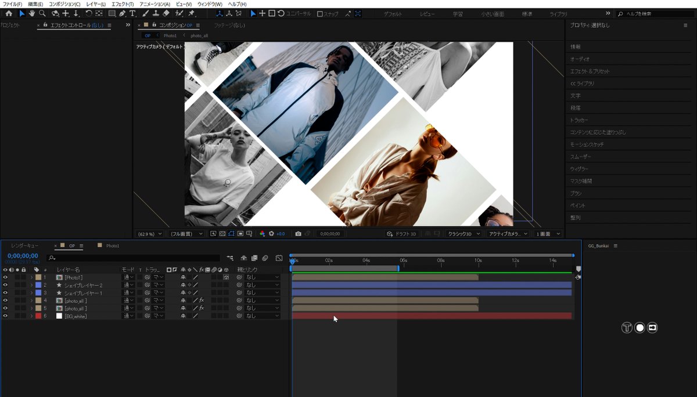Switch to the レンダーキュー tab
This screenshot has height=397, width=697.
[24, 246]
